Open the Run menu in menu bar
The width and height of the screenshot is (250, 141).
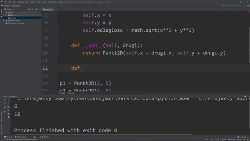pyautogui.click(x=39, y=2)
